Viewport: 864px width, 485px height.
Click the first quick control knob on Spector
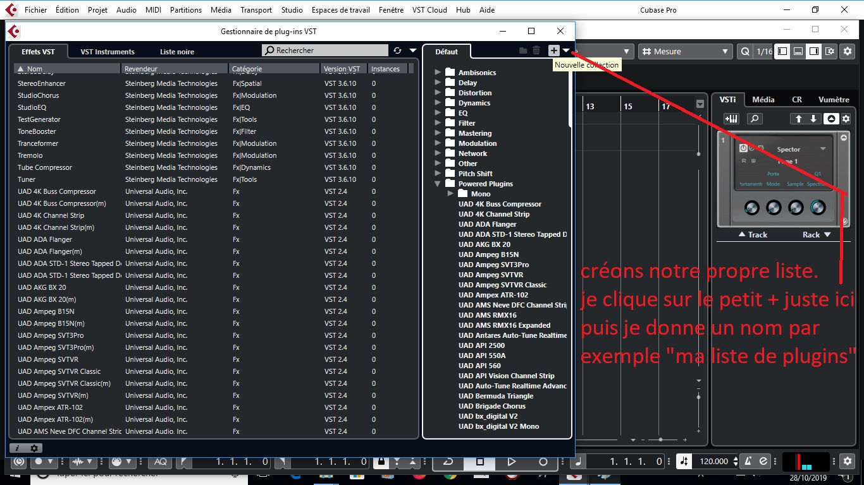(751, 208)
